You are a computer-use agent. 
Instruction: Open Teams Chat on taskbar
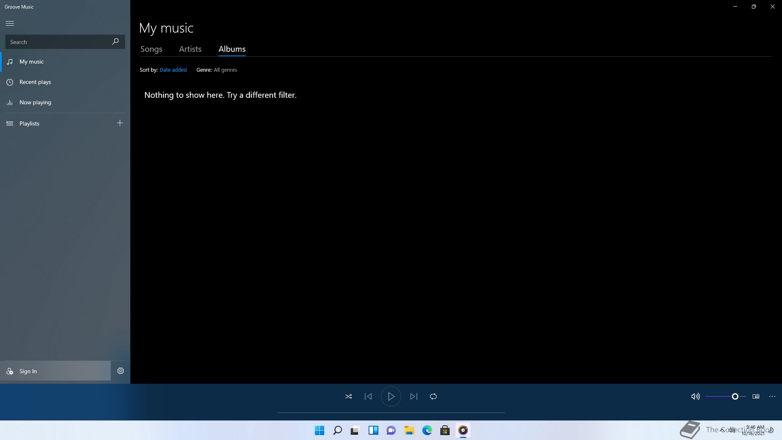click(x=391, y=430)
